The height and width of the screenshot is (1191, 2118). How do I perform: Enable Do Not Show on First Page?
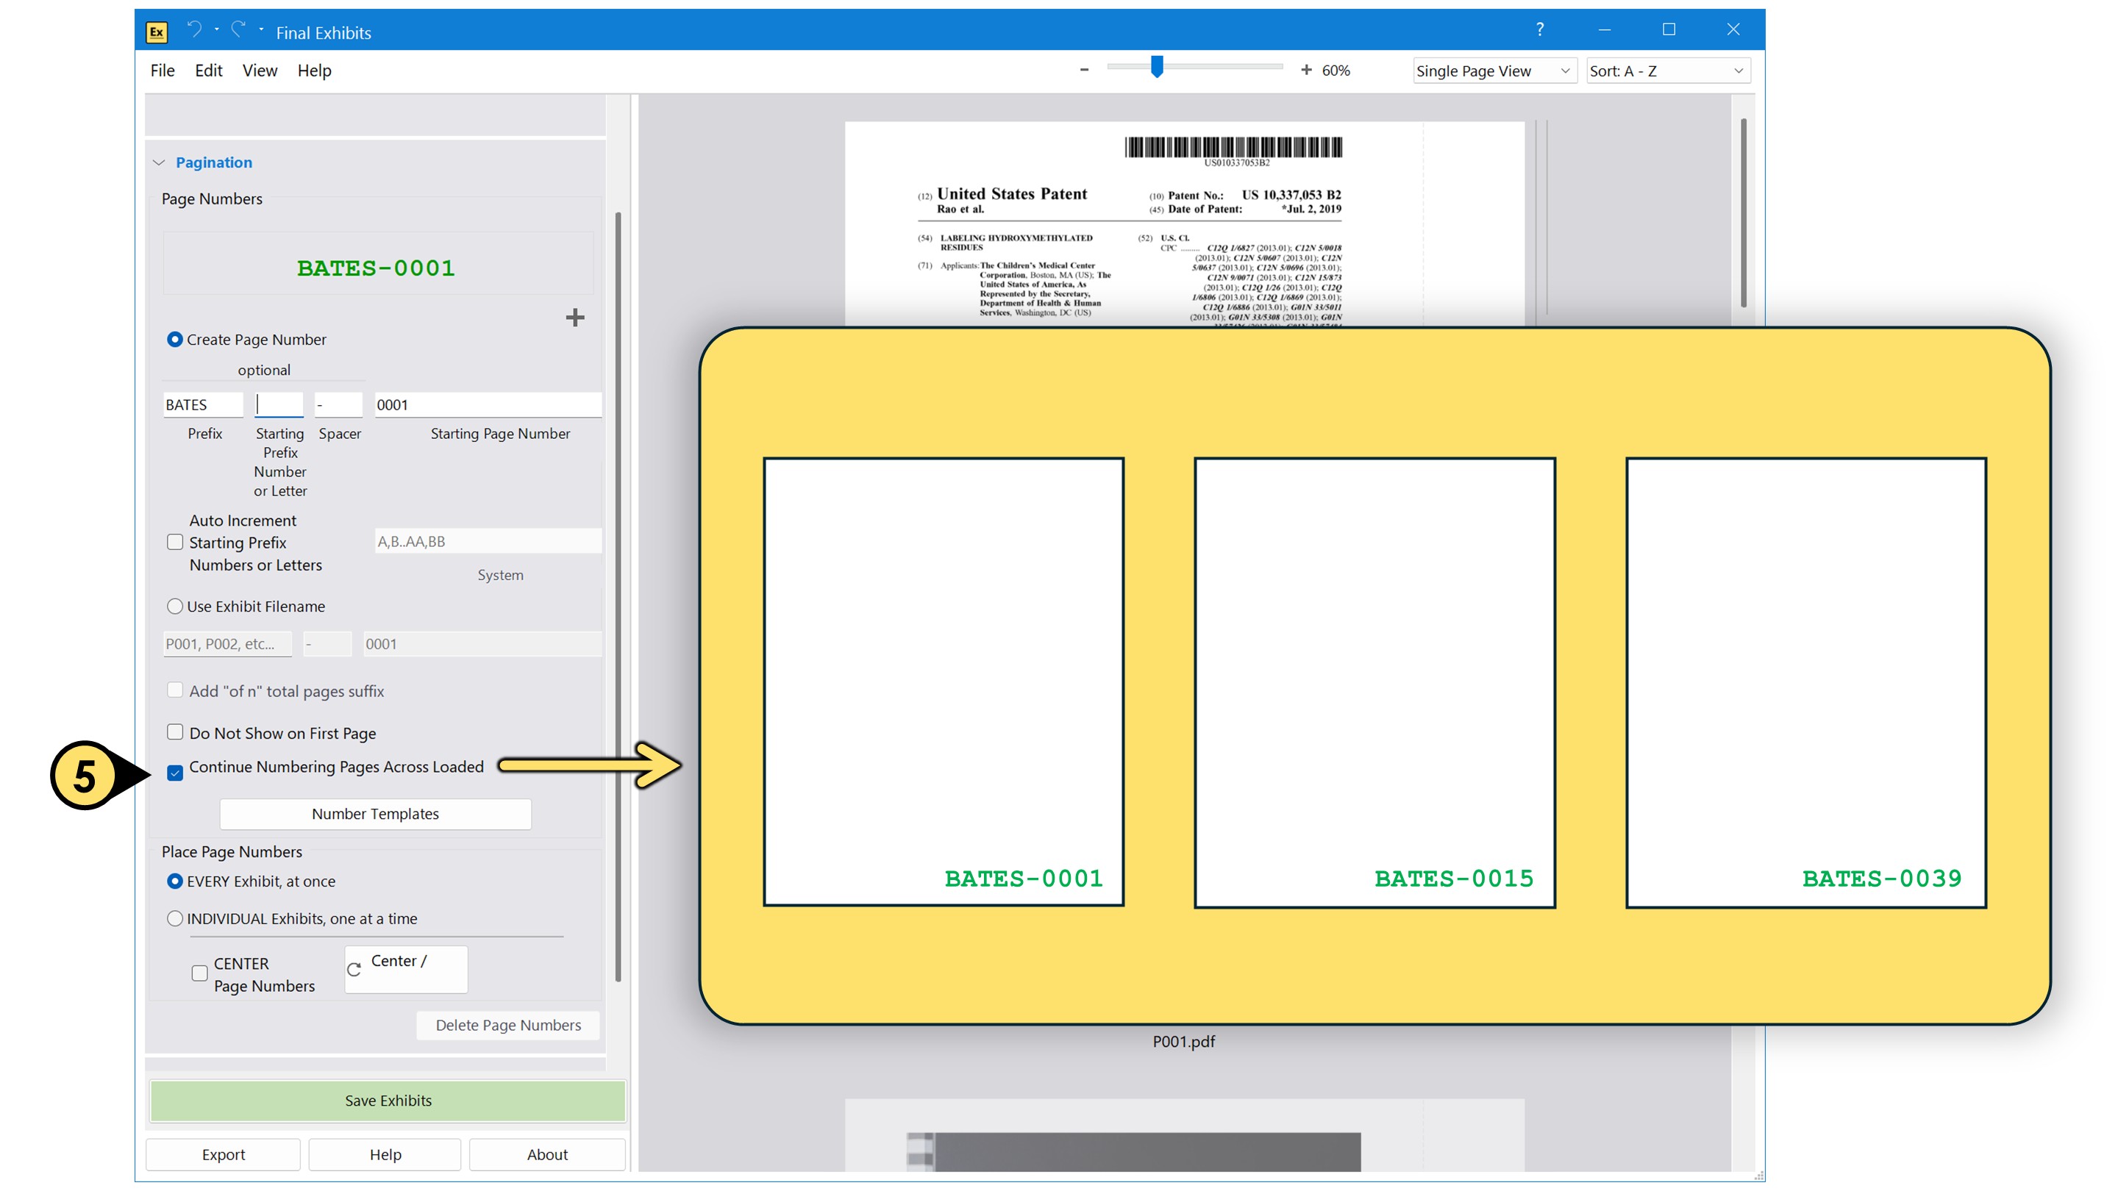pos(175,732)
